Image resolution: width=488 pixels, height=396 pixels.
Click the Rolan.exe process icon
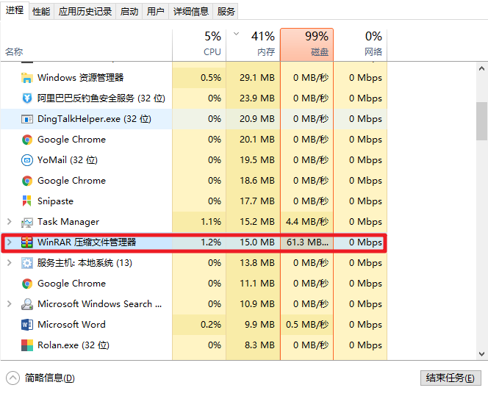27,345
